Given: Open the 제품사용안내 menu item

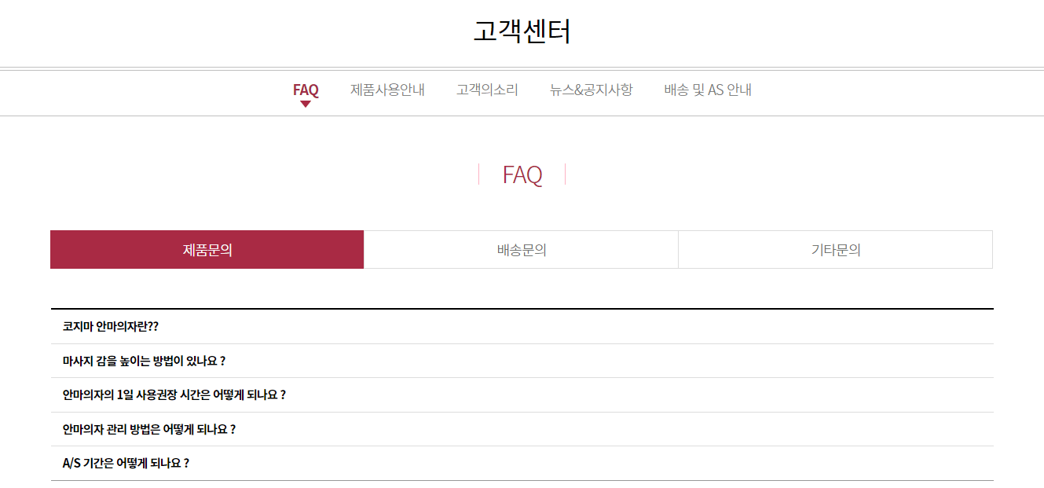Looking at the screenshot, I should [x=389, y=90].
